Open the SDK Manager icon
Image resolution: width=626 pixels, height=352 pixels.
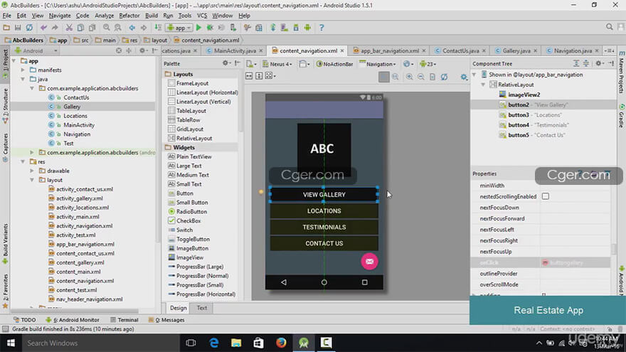tap(296, 28)
